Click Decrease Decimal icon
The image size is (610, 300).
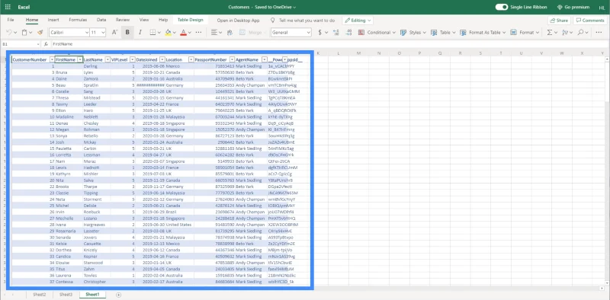tap(348, 33)
